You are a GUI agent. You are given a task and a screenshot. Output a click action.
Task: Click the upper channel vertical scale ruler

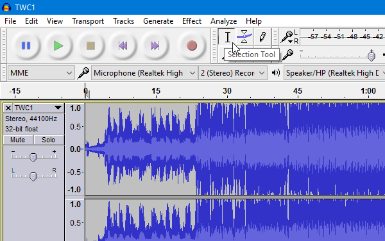pos(75,149)
